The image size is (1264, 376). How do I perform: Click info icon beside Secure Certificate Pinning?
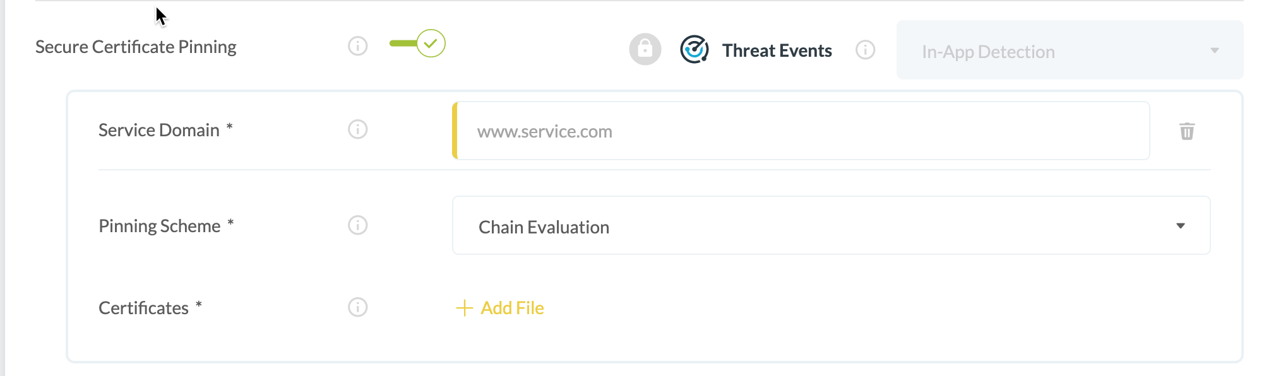358,46
